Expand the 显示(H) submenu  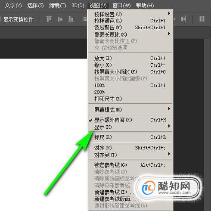click(130, 127)
